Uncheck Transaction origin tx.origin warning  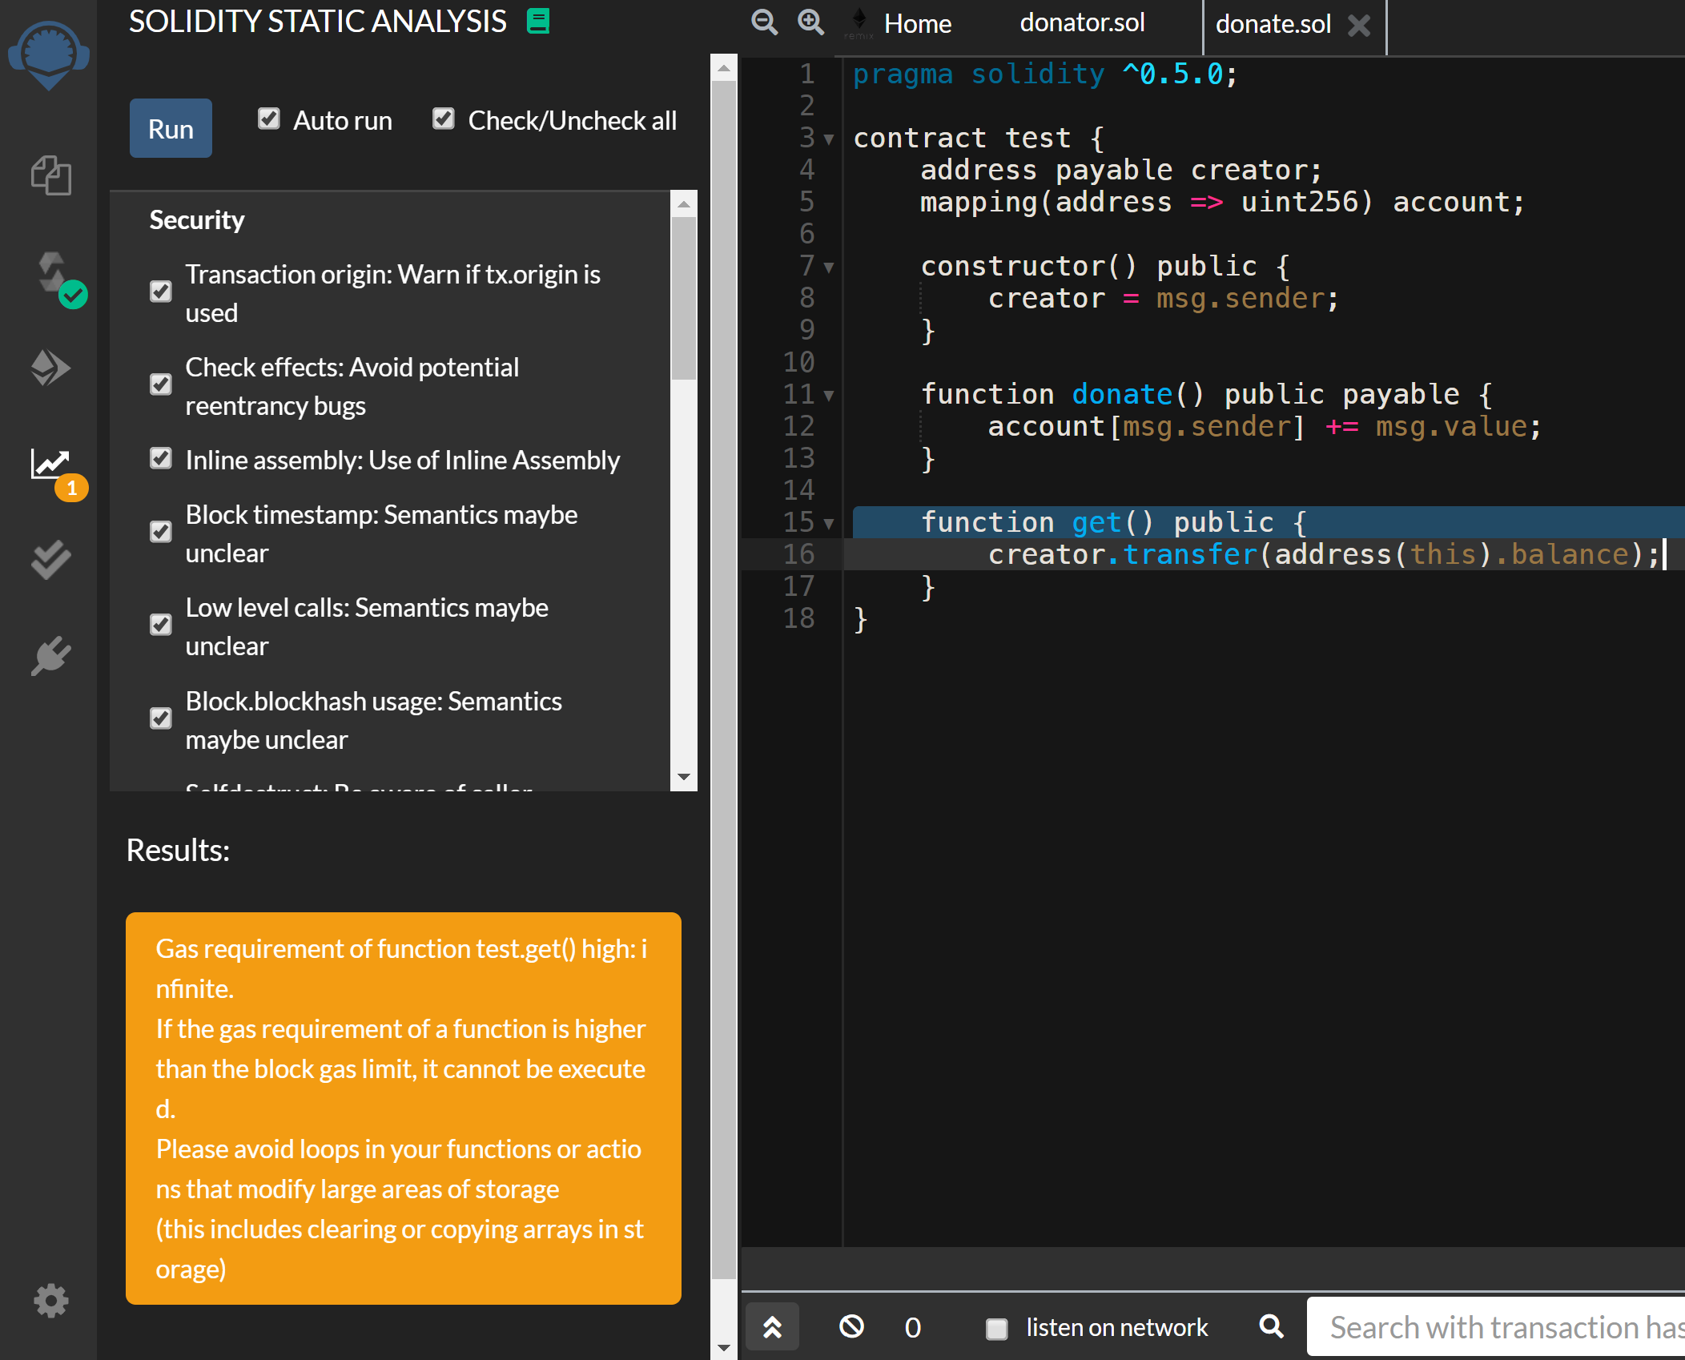tap(161, 292)
